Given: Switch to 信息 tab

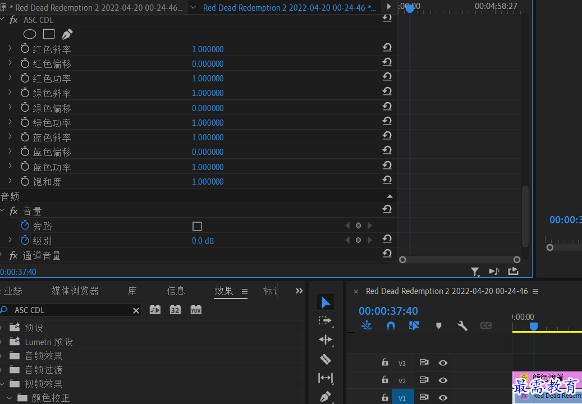Looking at the screenshot, I should pyautogui.click(x=176, y=291).
